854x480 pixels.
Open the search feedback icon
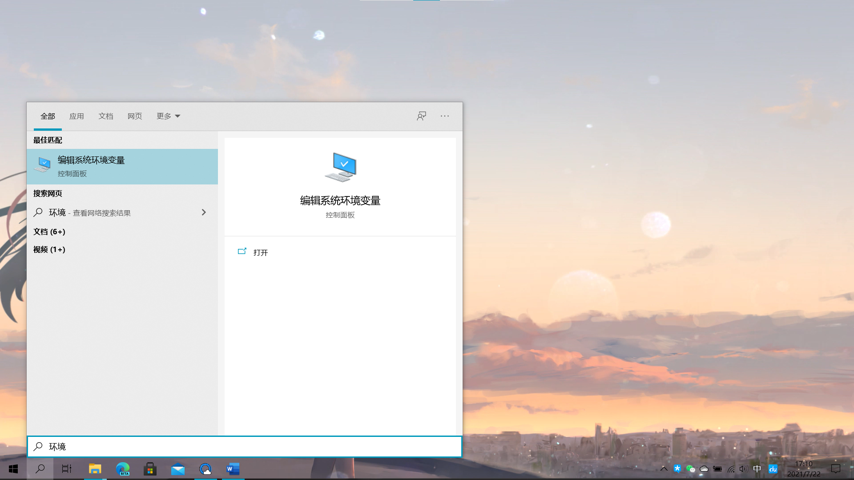421,116
